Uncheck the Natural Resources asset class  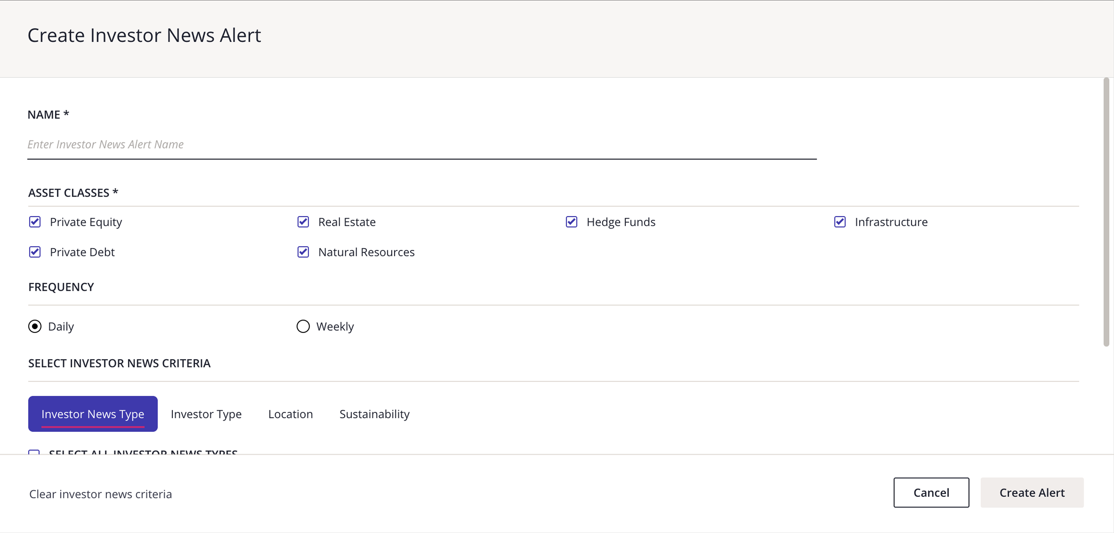[x=303, y=252]
